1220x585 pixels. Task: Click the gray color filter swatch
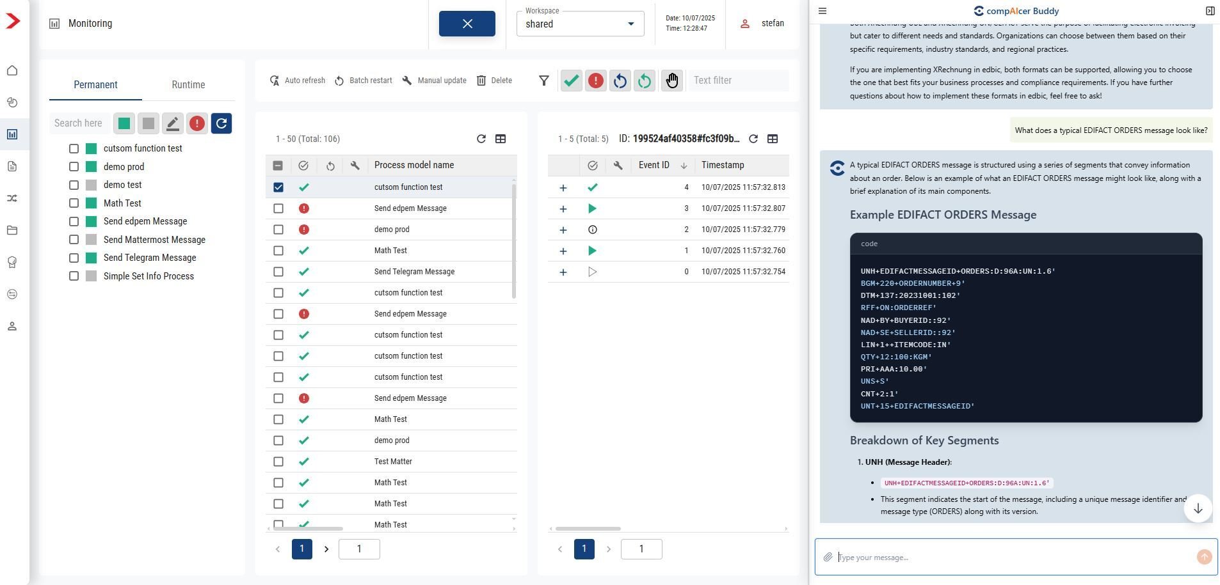click(x=148, y=123)
